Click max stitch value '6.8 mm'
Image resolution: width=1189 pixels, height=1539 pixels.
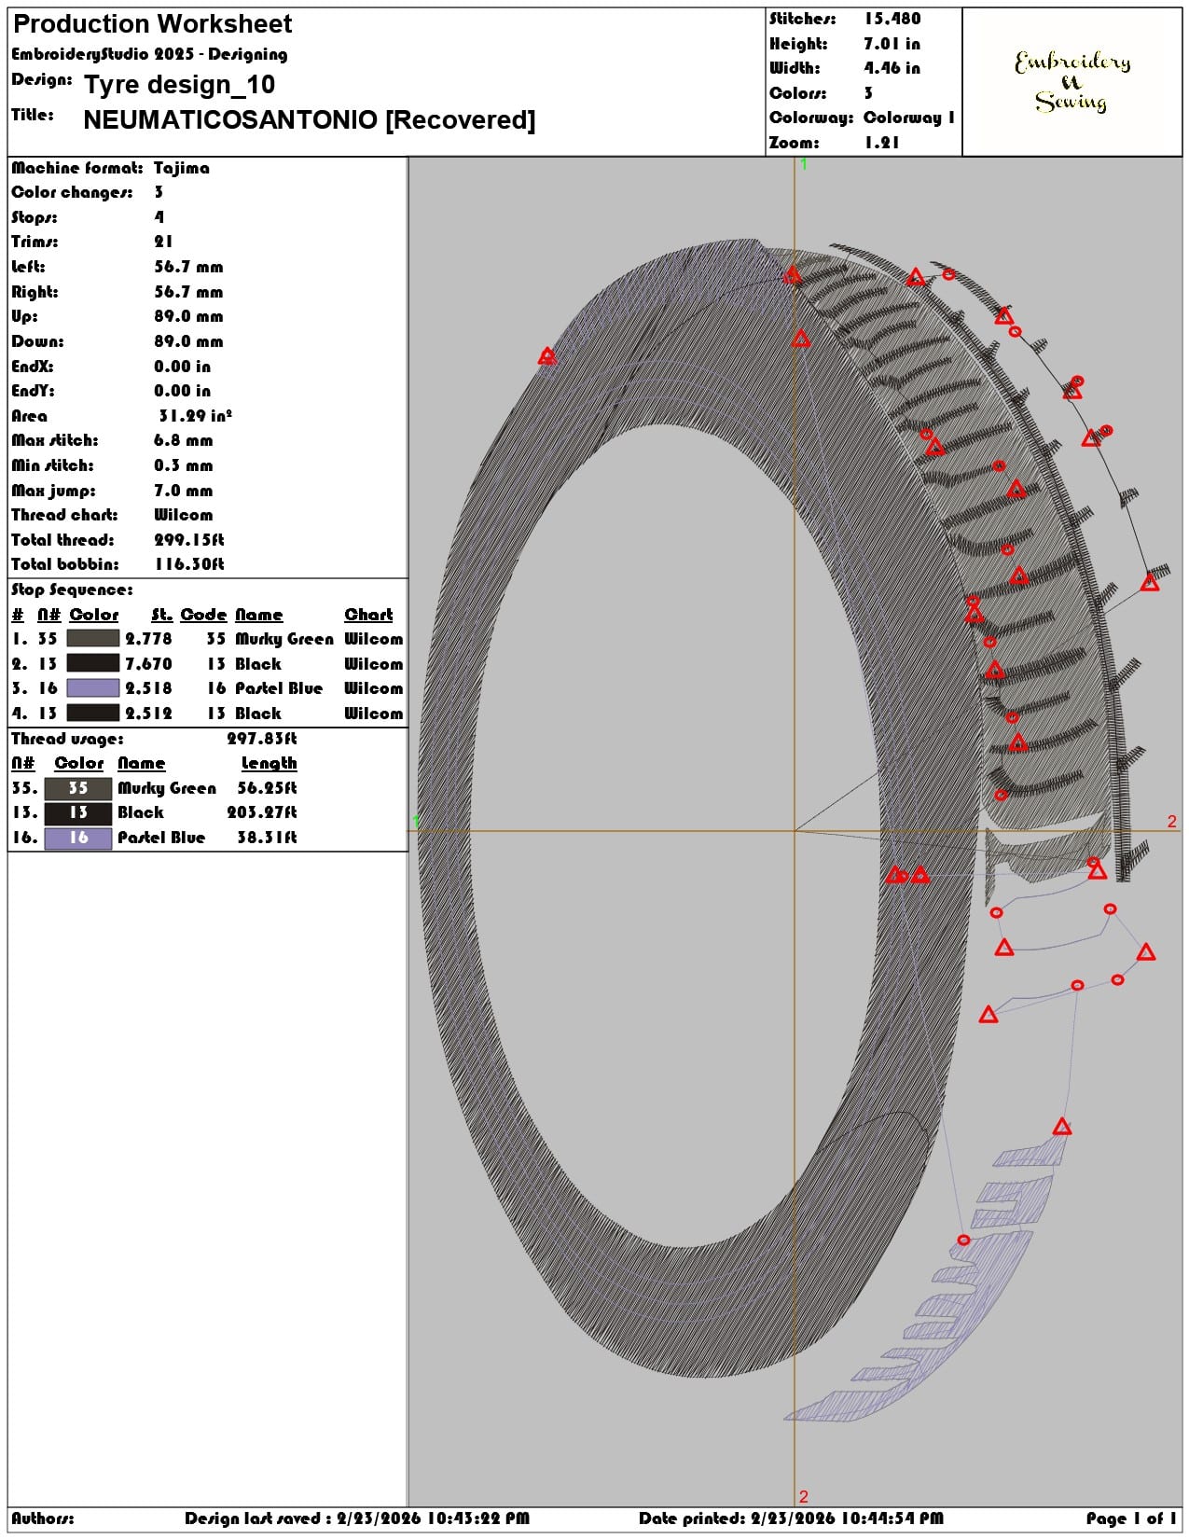[184, 440]
